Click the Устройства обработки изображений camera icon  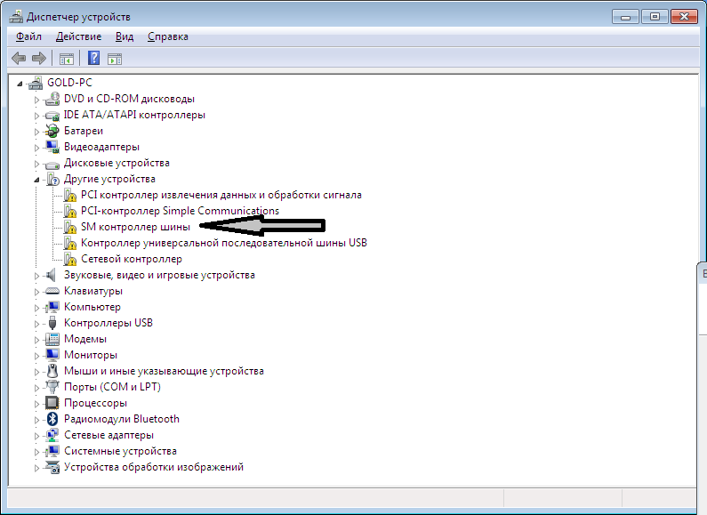click(x=52, y=467)
